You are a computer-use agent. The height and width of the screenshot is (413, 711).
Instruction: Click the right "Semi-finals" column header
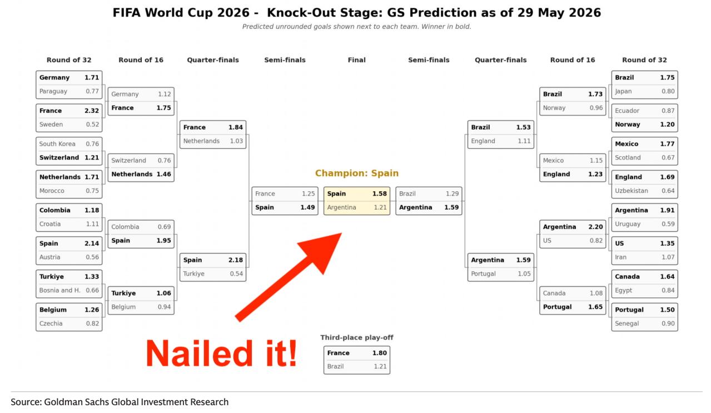point(429,60)
